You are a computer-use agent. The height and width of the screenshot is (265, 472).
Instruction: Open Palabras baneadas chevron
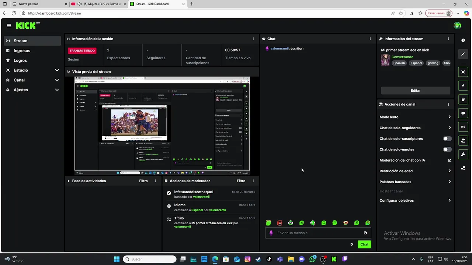click(450, 181)
